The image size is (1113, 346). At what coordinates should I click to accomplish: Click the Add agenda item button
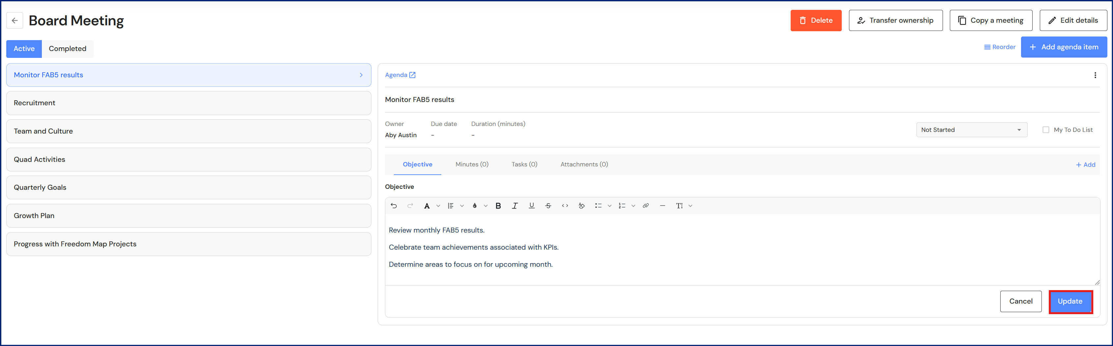[1064, 47]
